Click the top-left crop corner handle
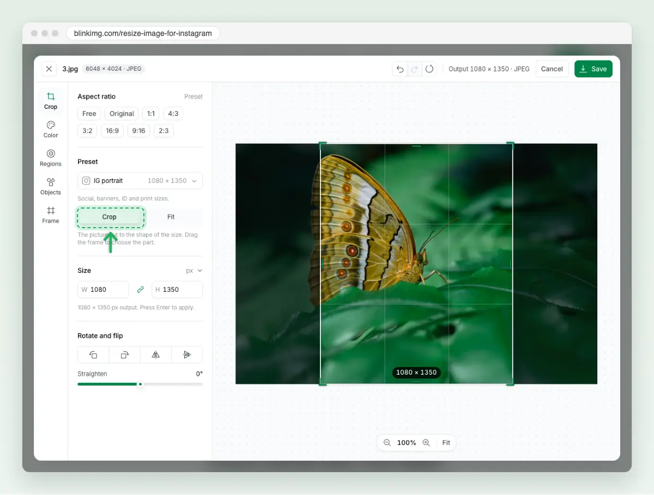This screenshot has width=654, height=495. pos(322,145)
